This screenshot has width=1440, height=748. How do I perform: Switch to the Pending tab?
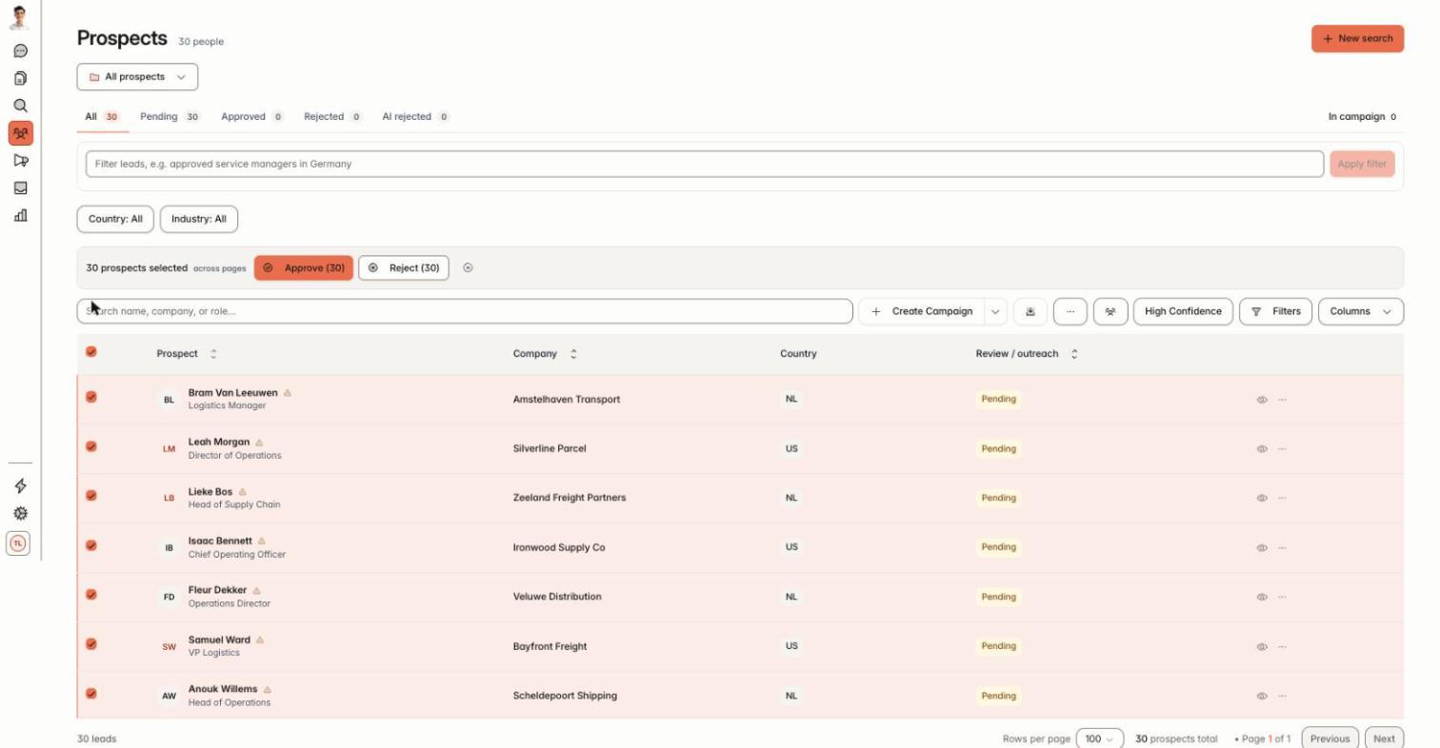[170, 117]
